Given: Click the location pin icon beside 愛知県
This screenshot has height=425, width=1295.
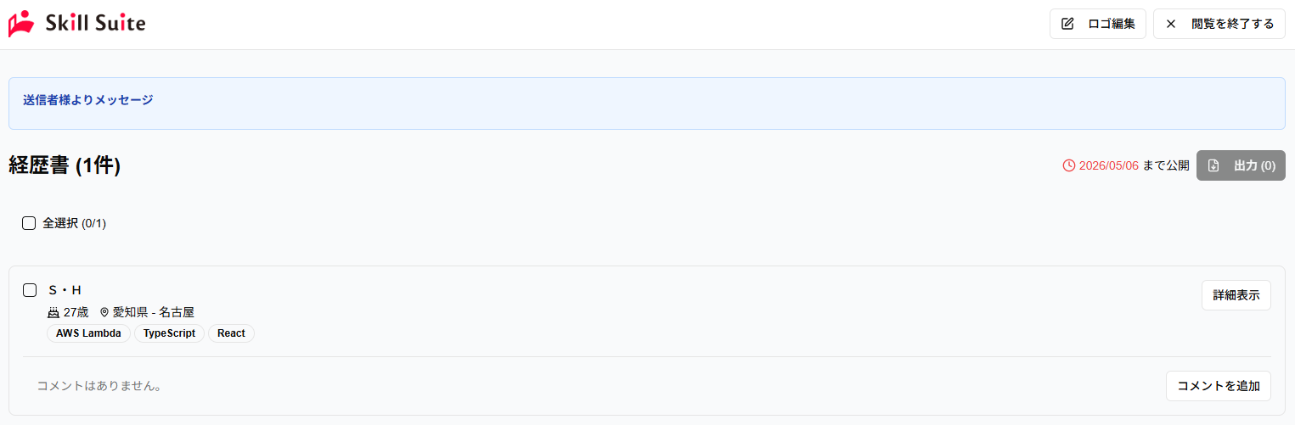Looking at the screenshot, I should point(104,312).
